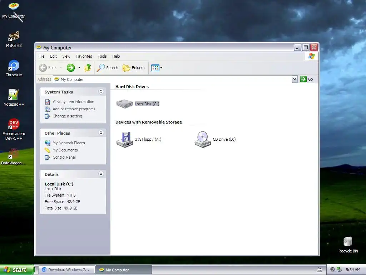Select MyPal 68 desktop shortcut
The image size is (366, 275).
[14, 39]
